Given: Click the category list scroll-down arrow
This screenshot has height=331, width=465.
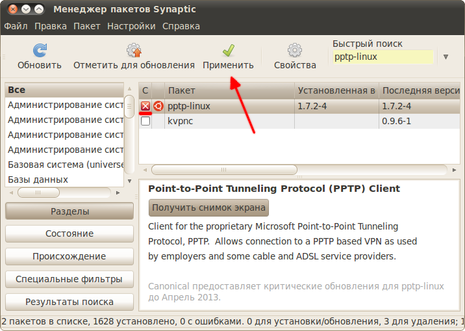Looking at the screenshot, I should [x=129, y=181].
